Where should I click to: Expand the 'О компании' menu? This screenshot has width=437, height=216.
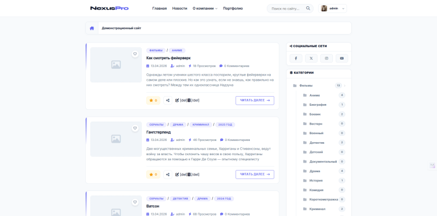click(x=205, y=9)
